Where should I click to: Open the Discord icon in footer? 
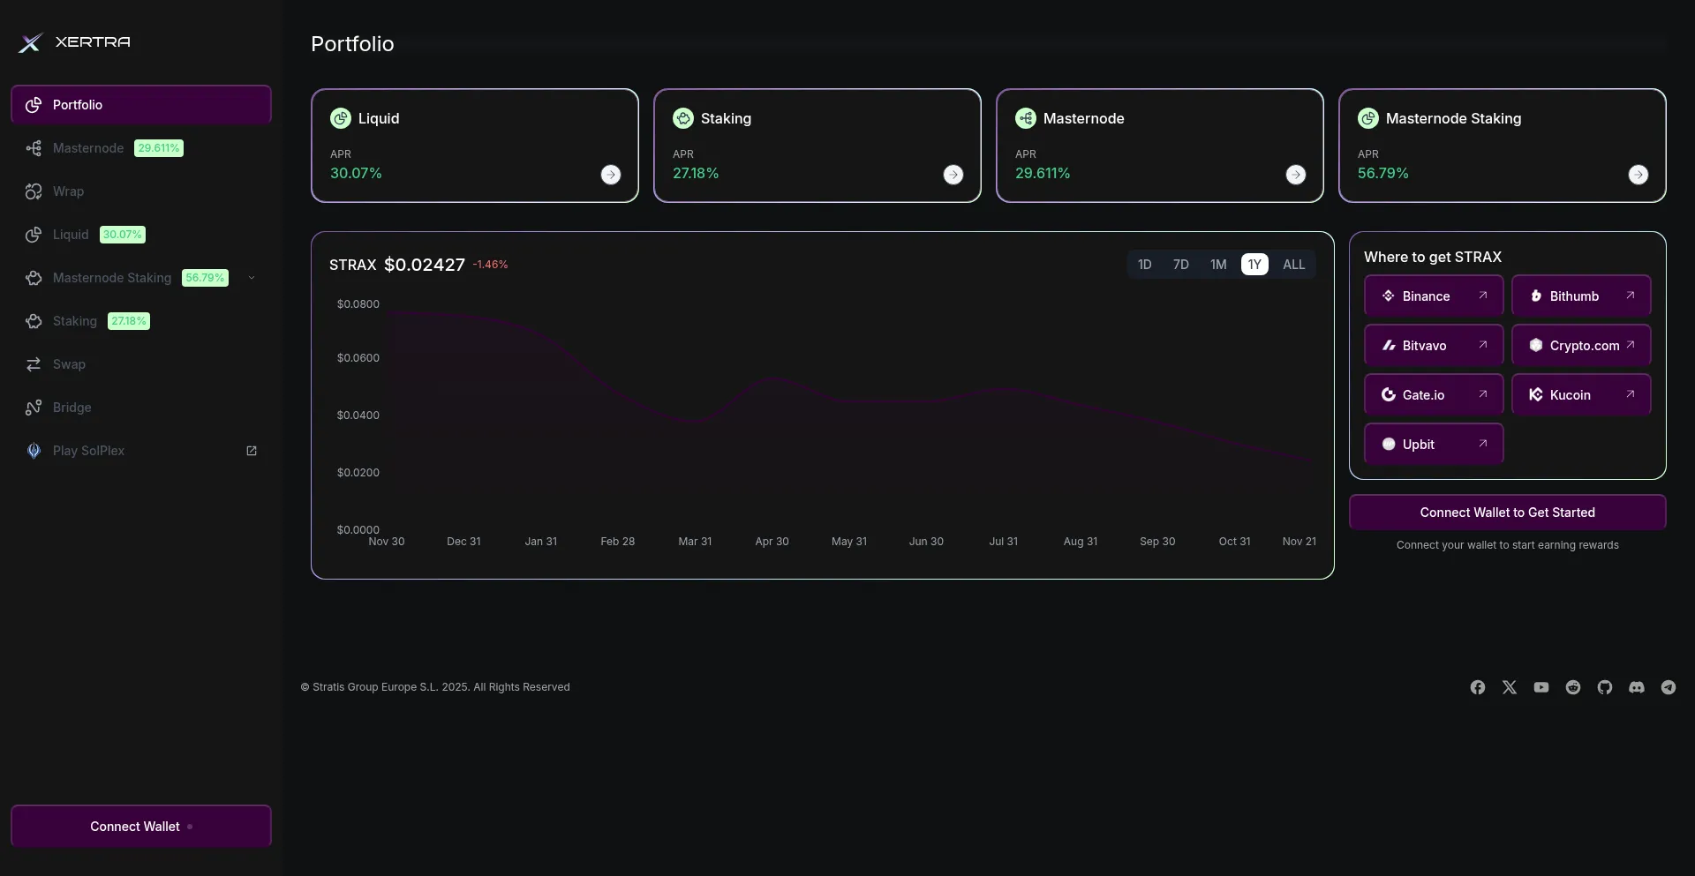click(1636, 687)
